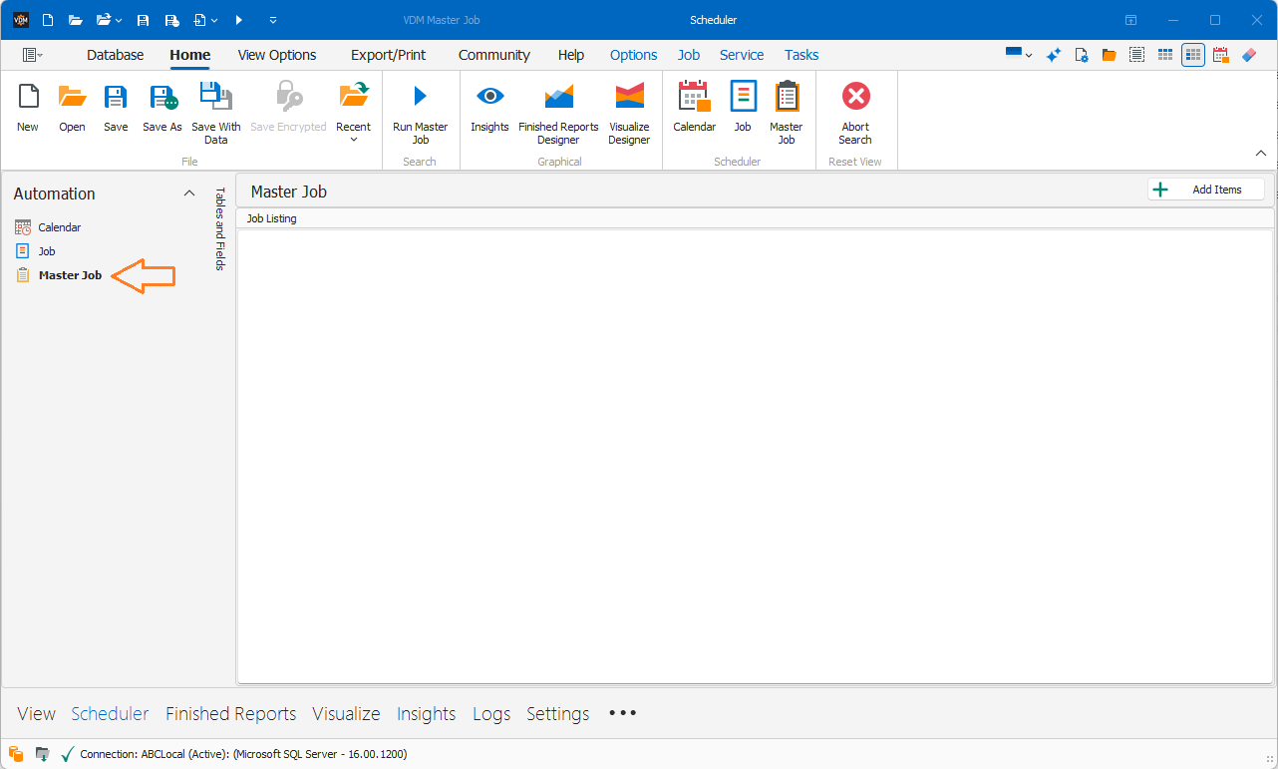Click the Save As ribbon icon
The height and width of the screenshot is (769, 1278).
point(162,97)
